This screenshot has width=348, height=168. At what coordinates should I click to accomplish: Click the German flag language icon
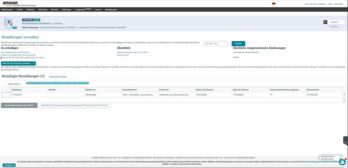click(x=274, y=4)
